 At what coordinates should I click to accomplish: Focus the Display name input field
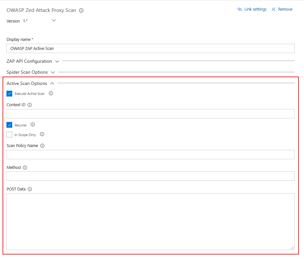point(151,49)
